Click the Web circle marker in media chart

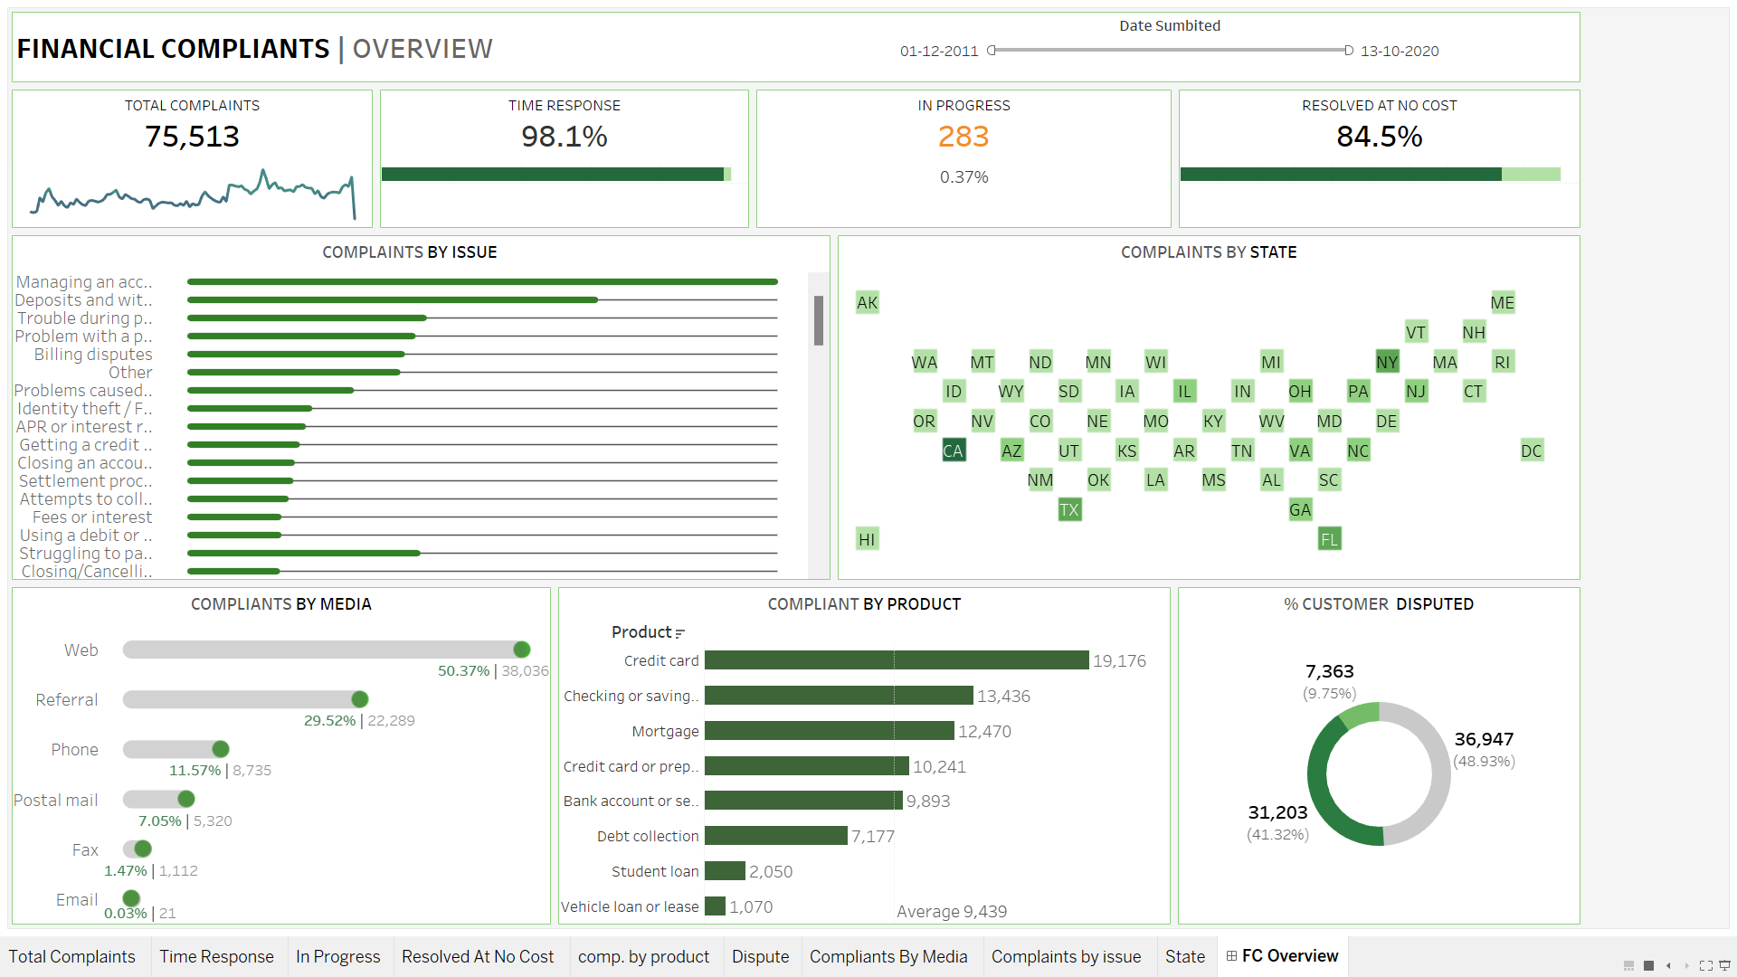(522, 650)
